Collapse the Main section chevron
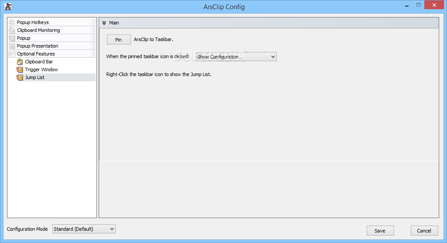Screen dimensions: 447x243 pos(104,23)
